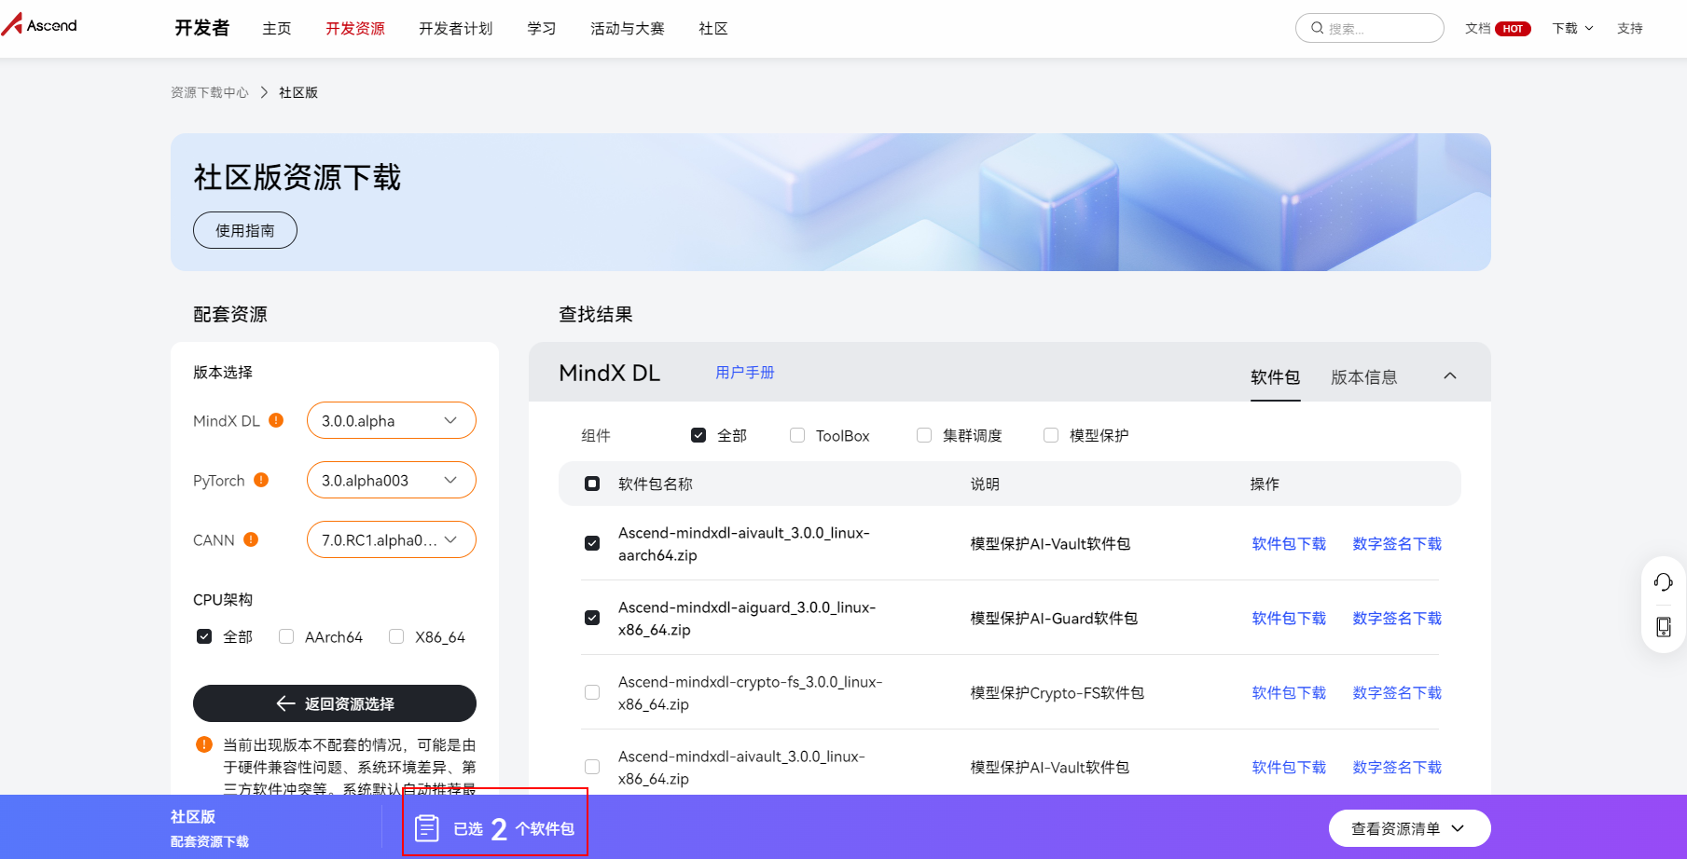Click the selected packages clipboard icon
This screenshot has height=859, width=1687.
point(427,828)
